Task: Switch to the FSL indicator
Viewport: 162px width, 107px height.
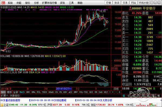Action: (x=39, y=92)
